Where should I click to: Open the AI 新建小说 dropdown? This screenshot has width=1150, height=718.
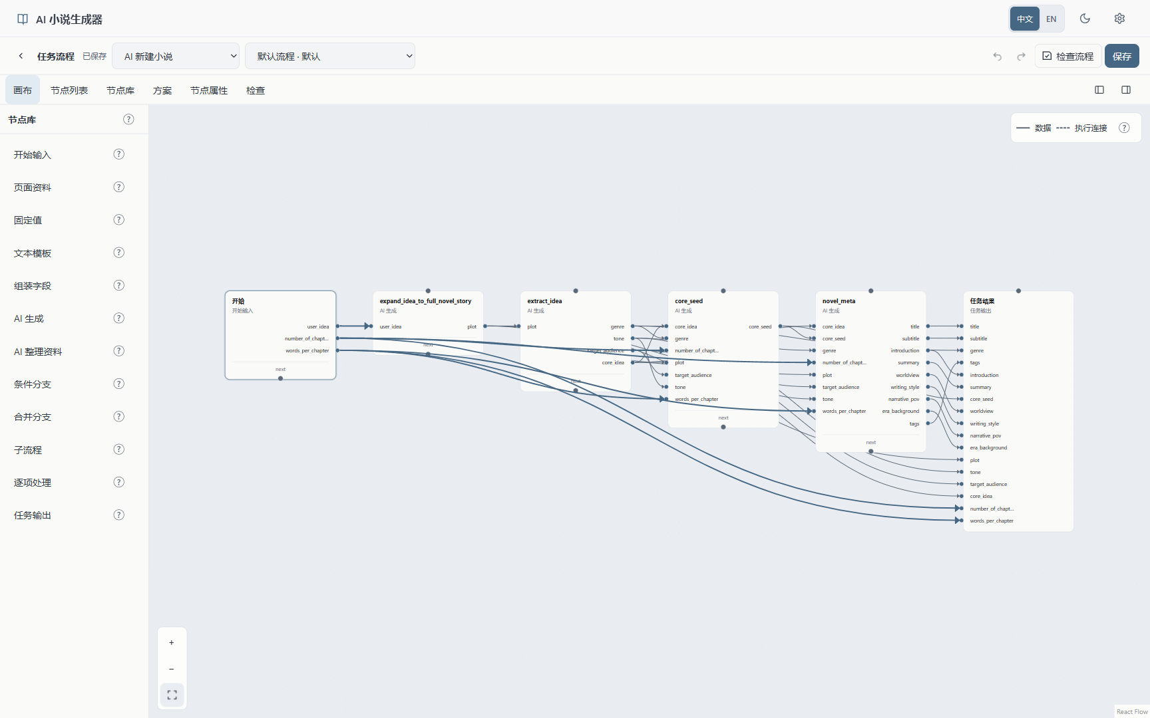coord(176,56)
